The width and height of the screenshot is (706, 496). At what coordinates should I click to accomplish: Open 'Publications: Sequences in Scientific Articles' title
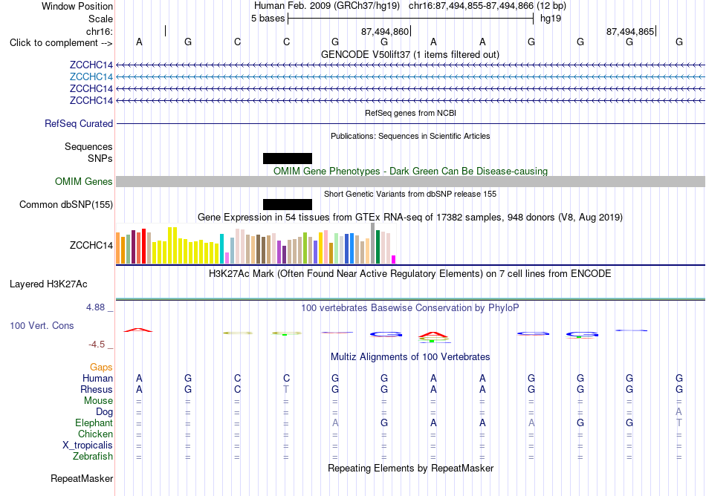[410, 136]
